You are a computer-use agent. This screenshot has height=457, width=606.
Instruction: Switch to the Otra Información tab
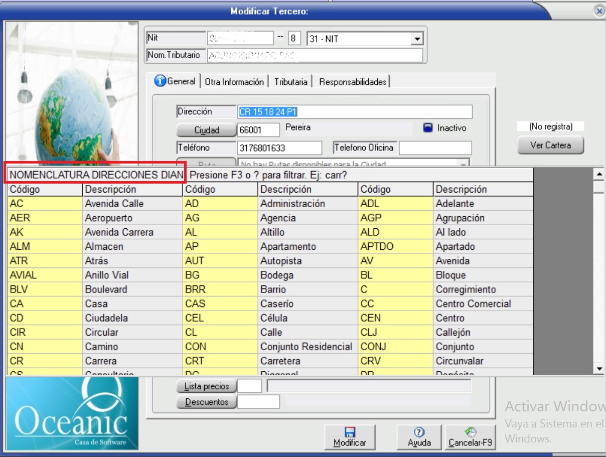(x=234, y=82)
